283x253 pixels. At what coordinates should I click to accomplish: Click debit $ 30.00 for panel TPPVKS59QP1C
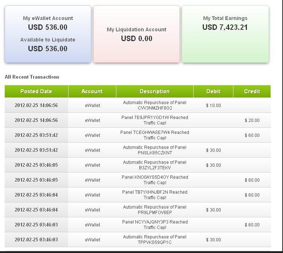(213, 240)
